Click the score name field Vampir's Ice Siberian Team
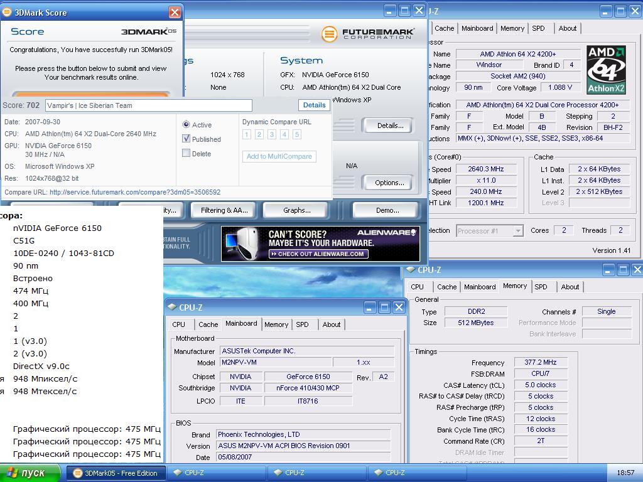Image resolution: width=643 pixels, height=482 pixels. (148, 105)
